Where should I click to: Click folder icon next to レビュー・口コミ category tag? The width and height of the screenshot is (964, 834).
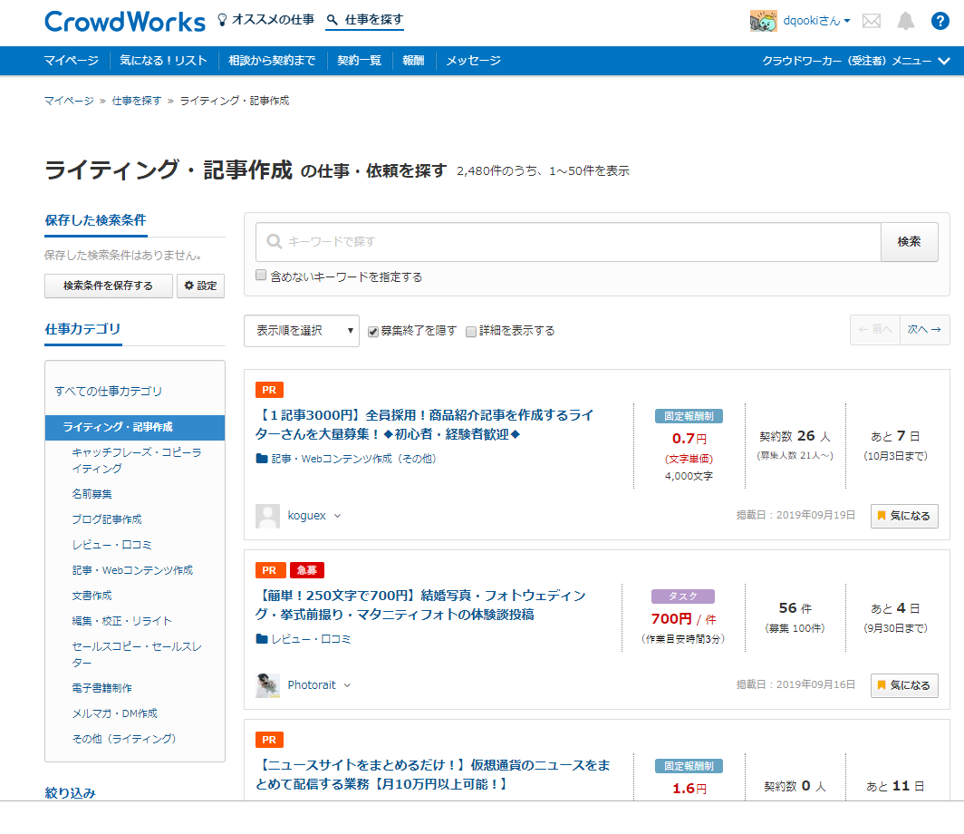pyautogui.click(x=262, y=639)
